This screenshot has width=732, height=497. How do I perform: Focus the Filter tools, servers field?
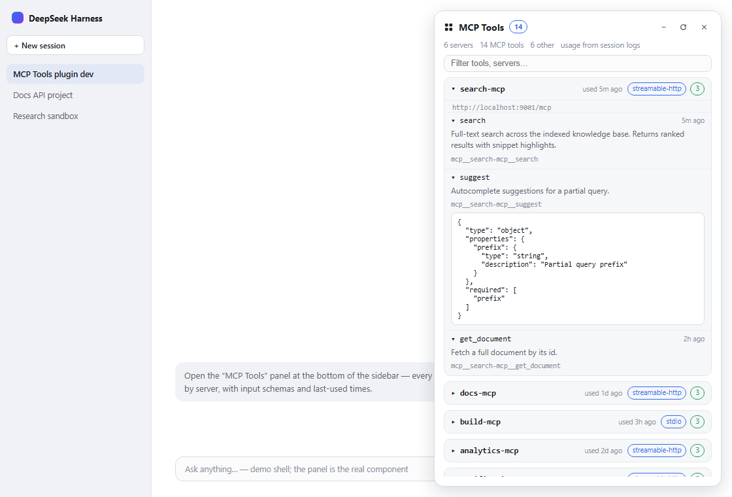(x=578, y=63)
